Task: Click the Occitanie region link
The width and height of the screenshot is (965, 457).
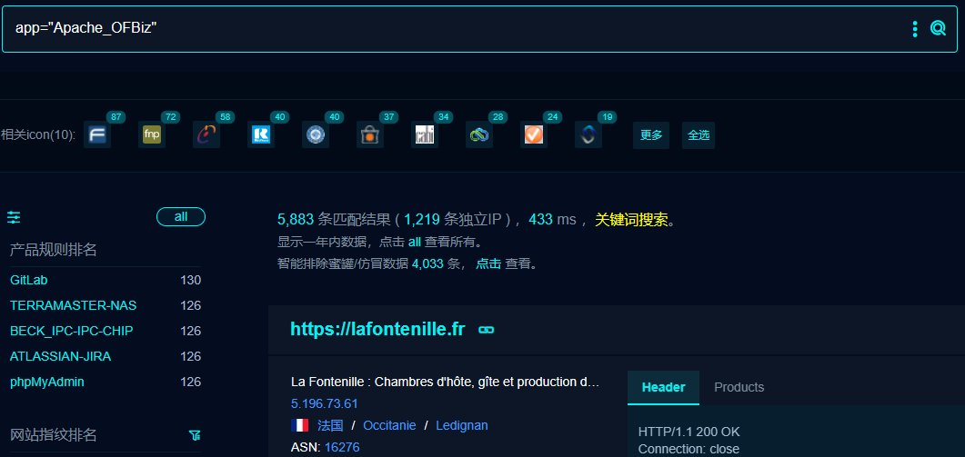Action: [389, 425]
